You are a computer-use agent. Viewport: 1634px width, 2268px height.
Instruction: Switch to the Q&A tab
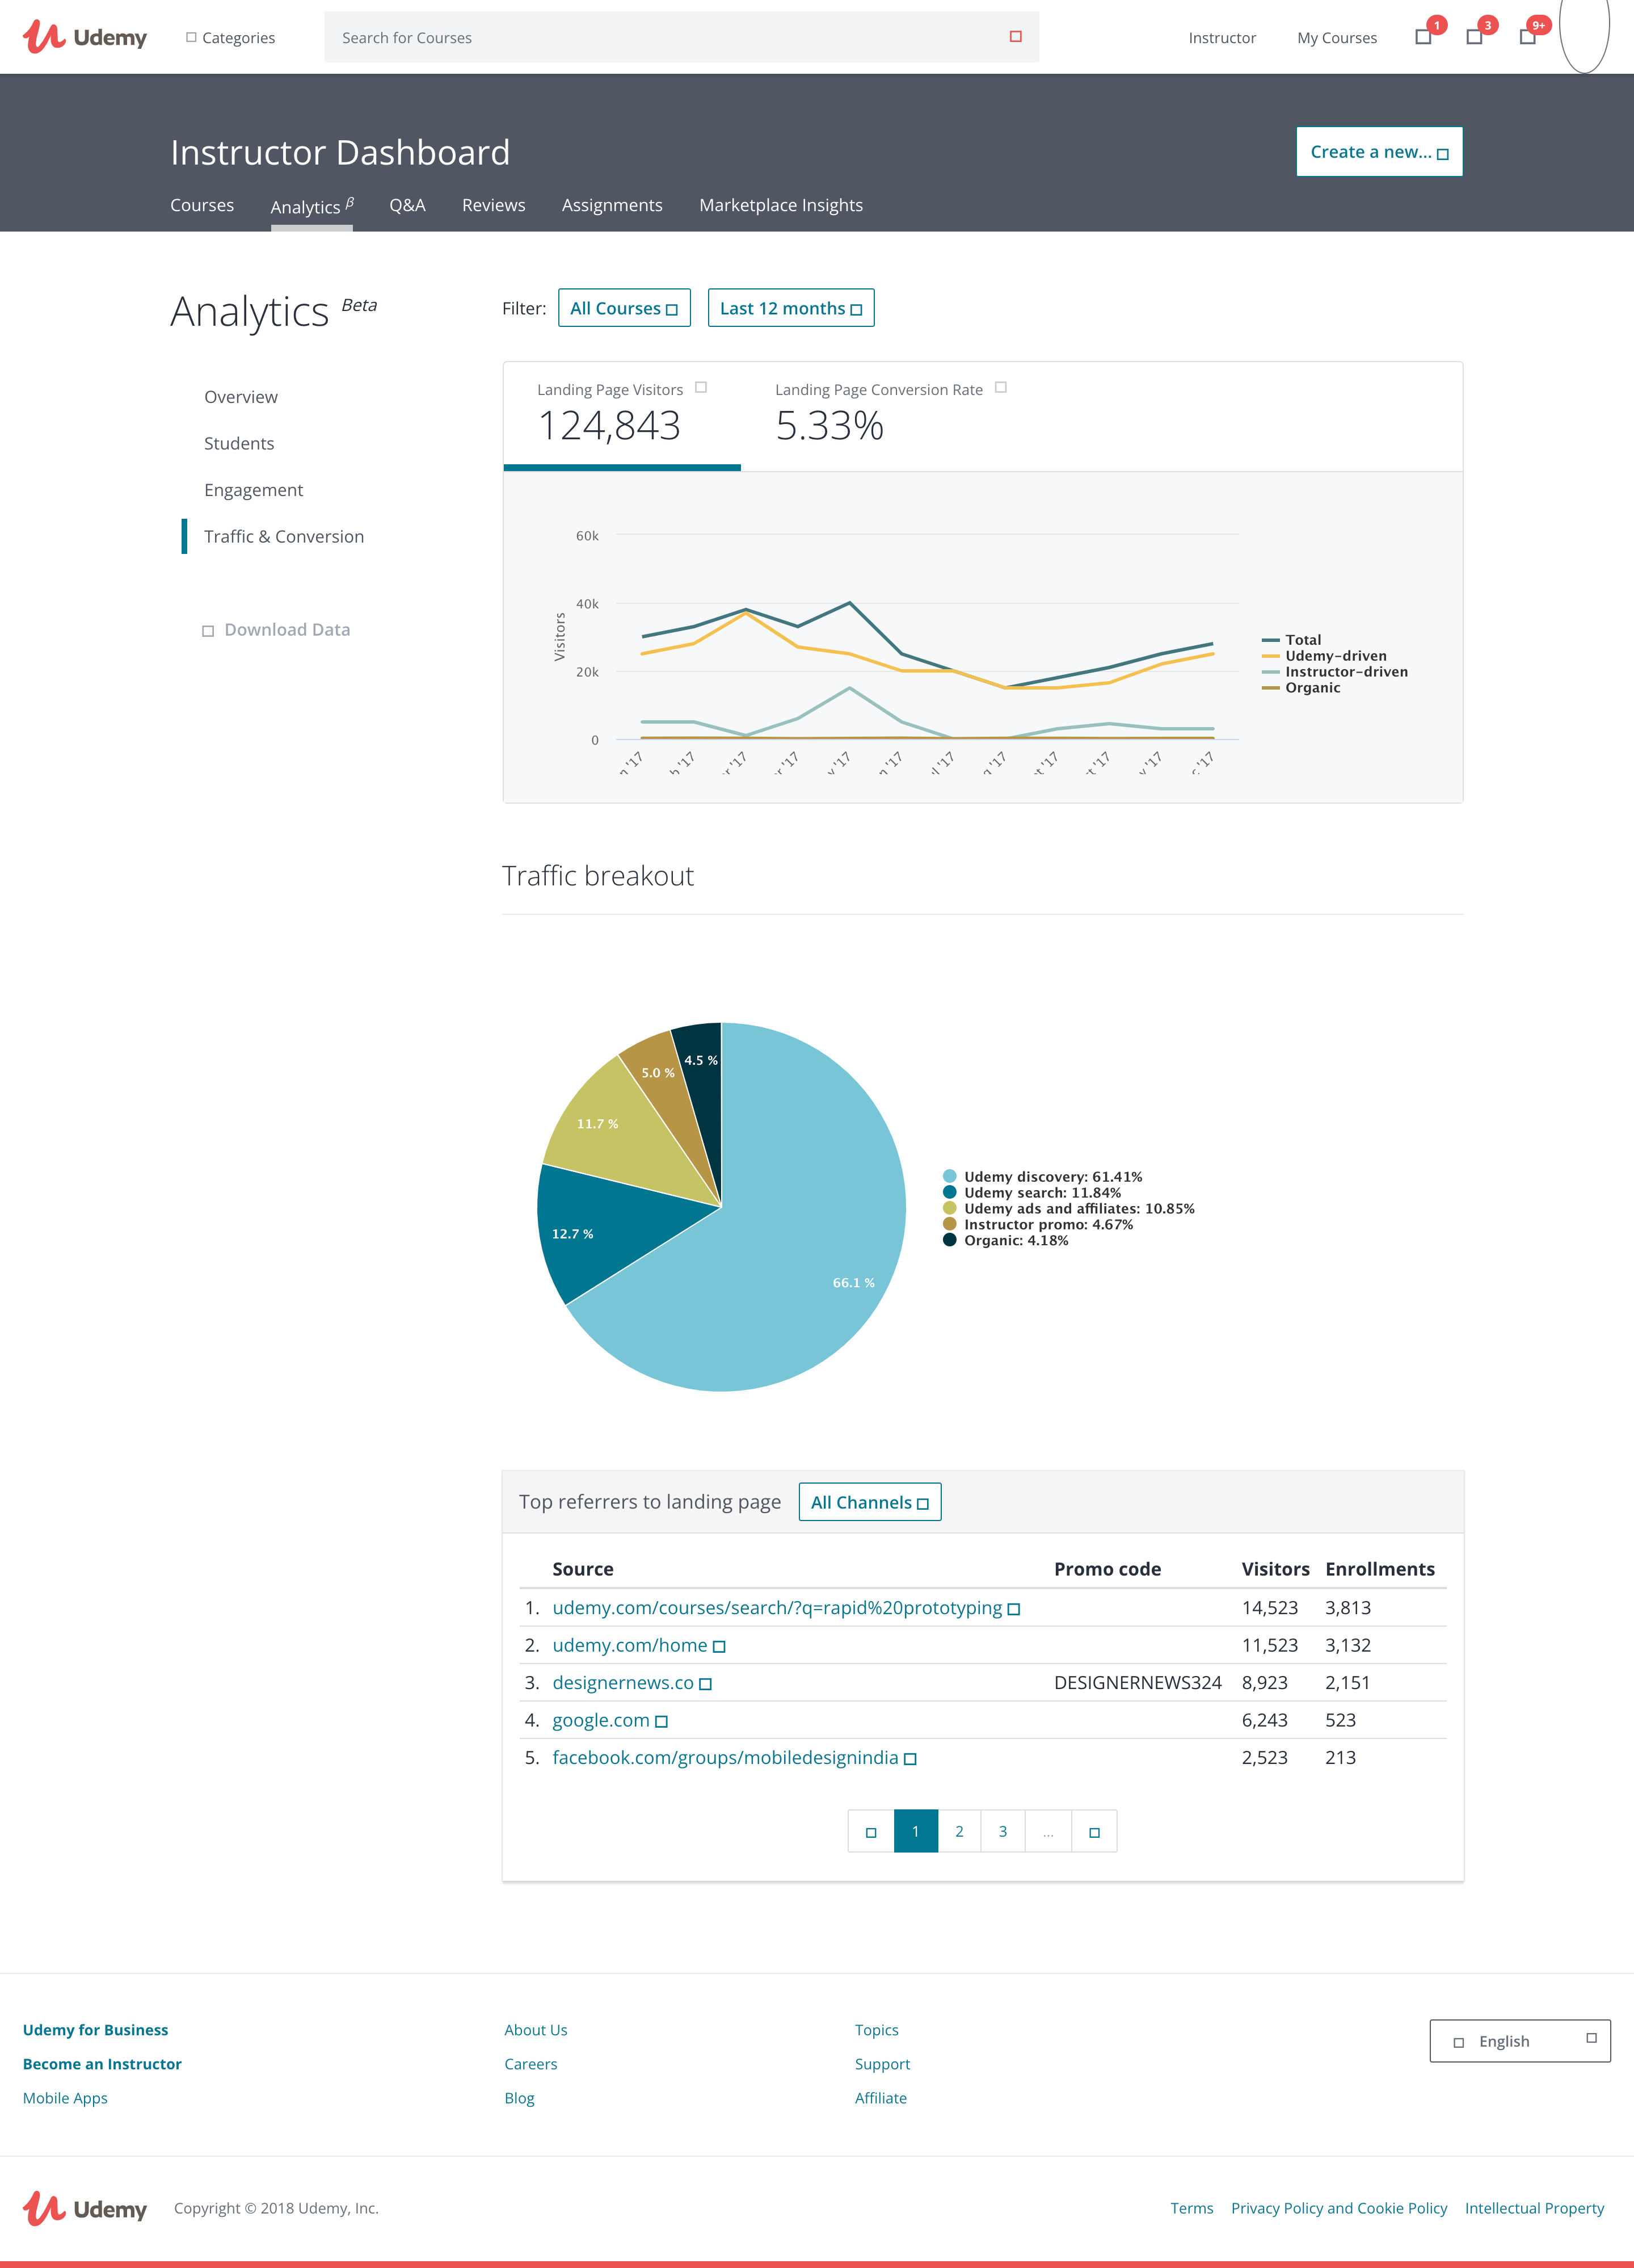click(x=408, y=205)
